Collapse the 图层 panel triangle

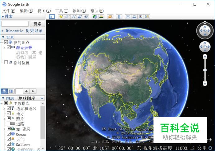[3, 98]
